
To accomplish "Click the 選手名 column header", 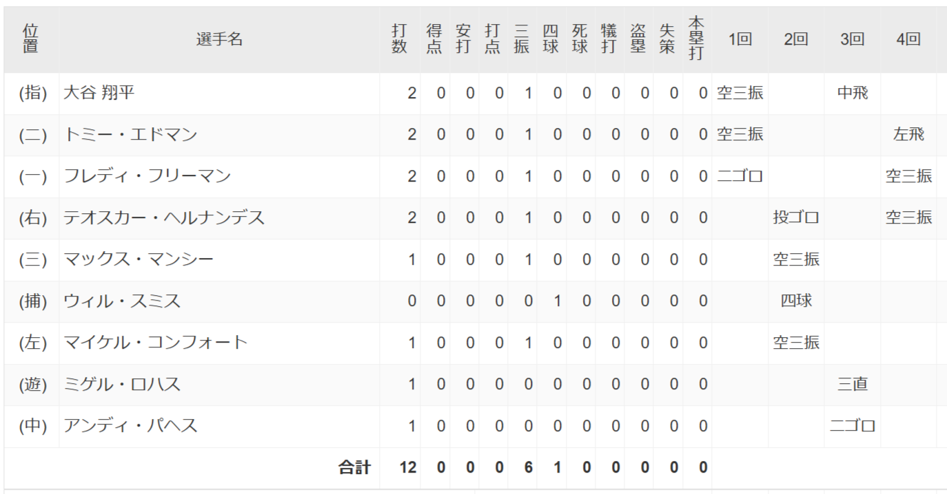I will [219, 40].
